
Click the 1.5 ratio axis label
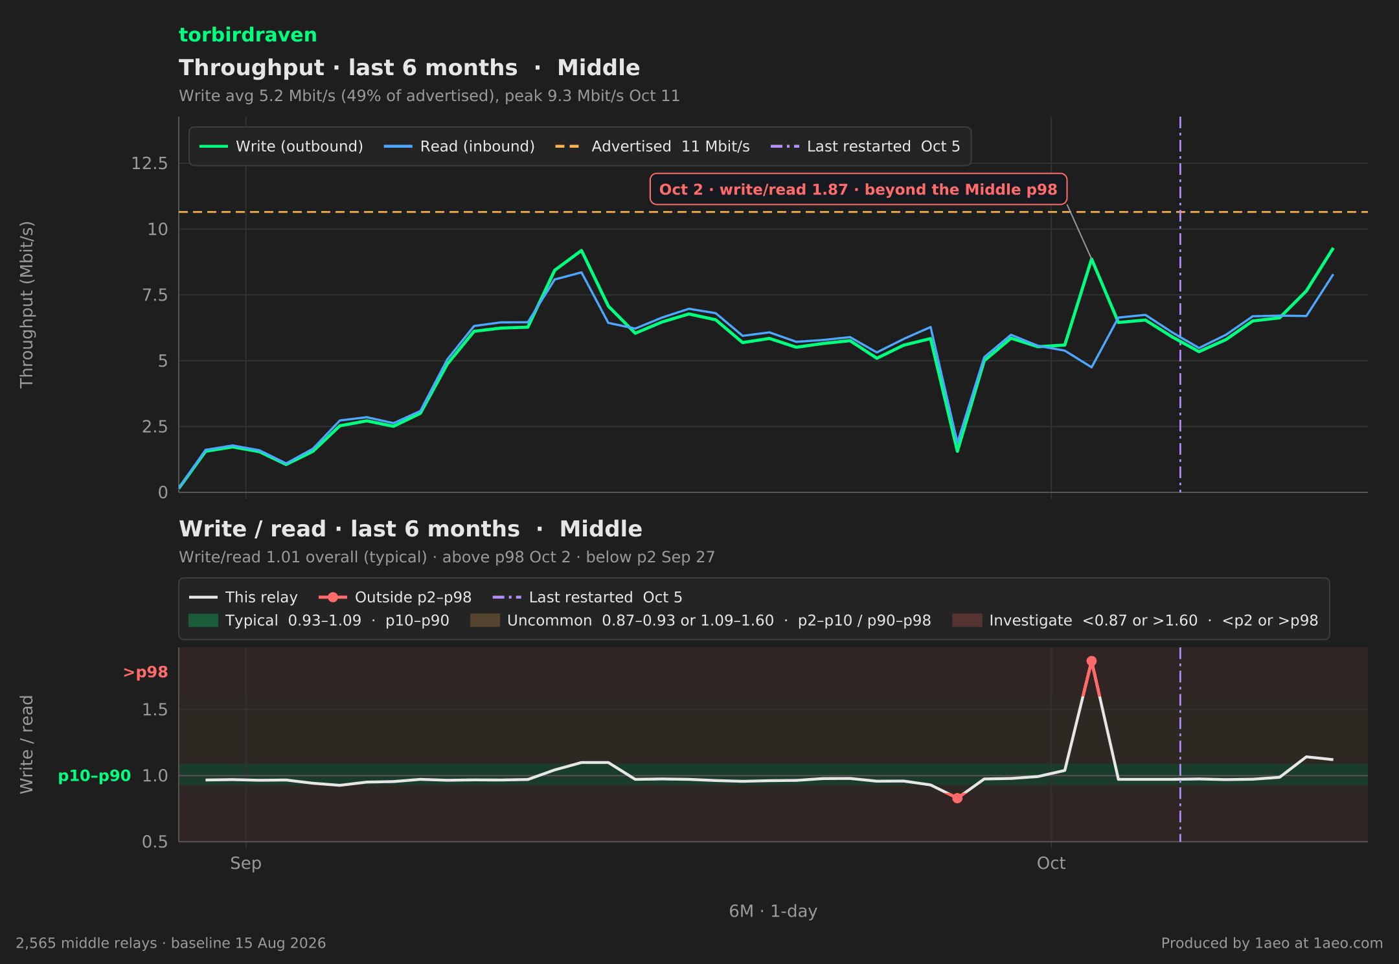tap(155, 710)
